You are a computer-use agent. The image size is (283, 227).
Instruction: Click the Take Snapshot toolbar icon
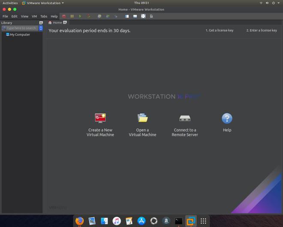point(99,16)
